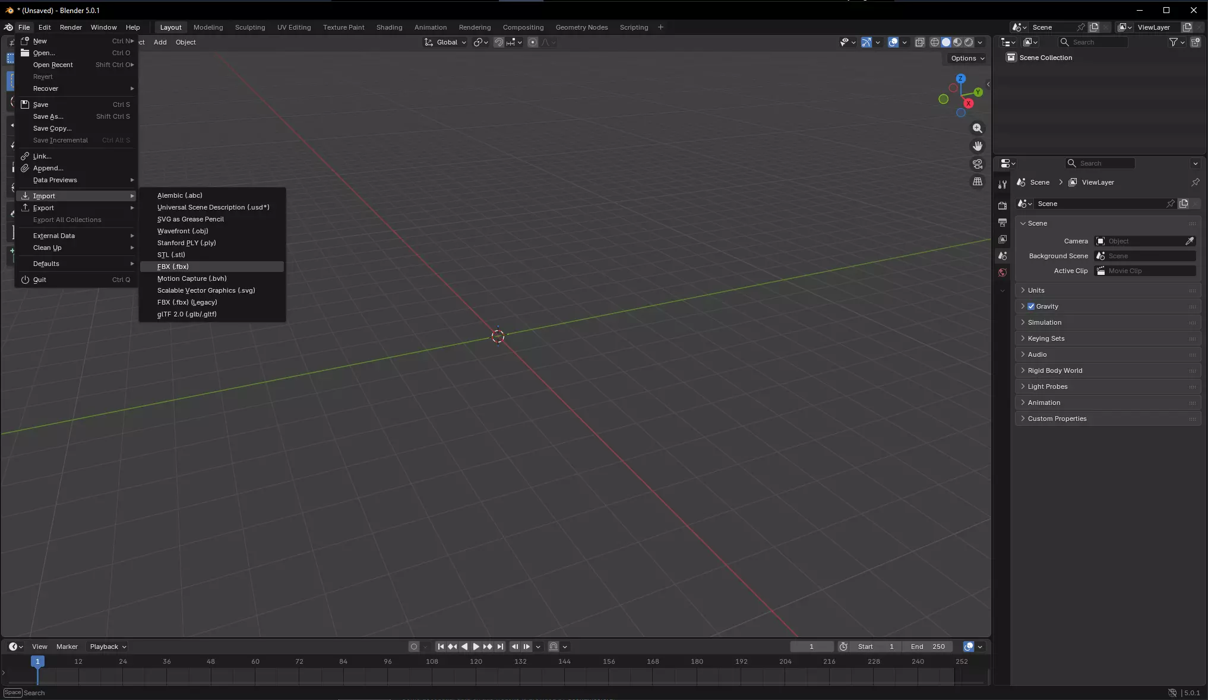Click the Camera eyedropper icon
The height and width of the screenshot is (700, 1208).
1190,241
